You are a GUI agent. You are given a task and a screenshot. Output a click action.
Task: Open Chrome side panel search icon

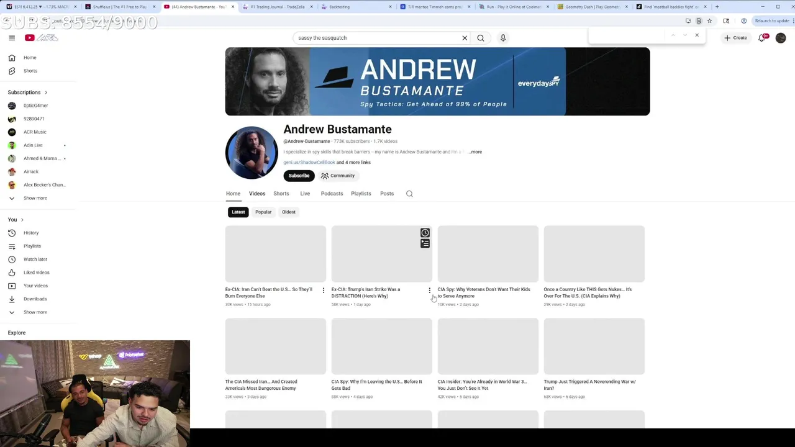click(726, 20)
